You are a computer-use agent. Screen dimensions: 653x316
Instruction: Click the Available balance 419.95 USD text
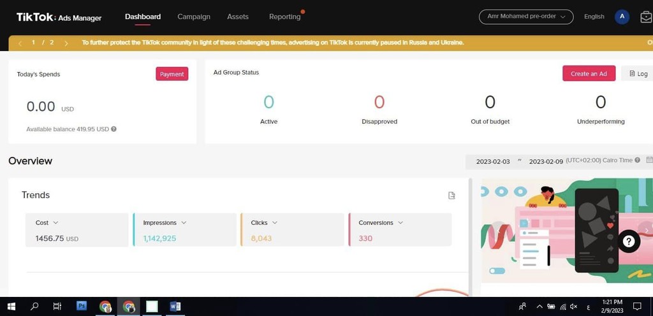click(x=68, y=129)
